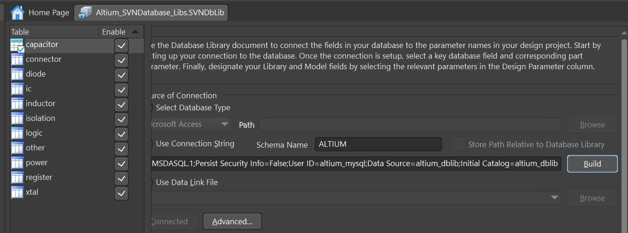Select the connector row text
The image size is (628, 233).
44,60
